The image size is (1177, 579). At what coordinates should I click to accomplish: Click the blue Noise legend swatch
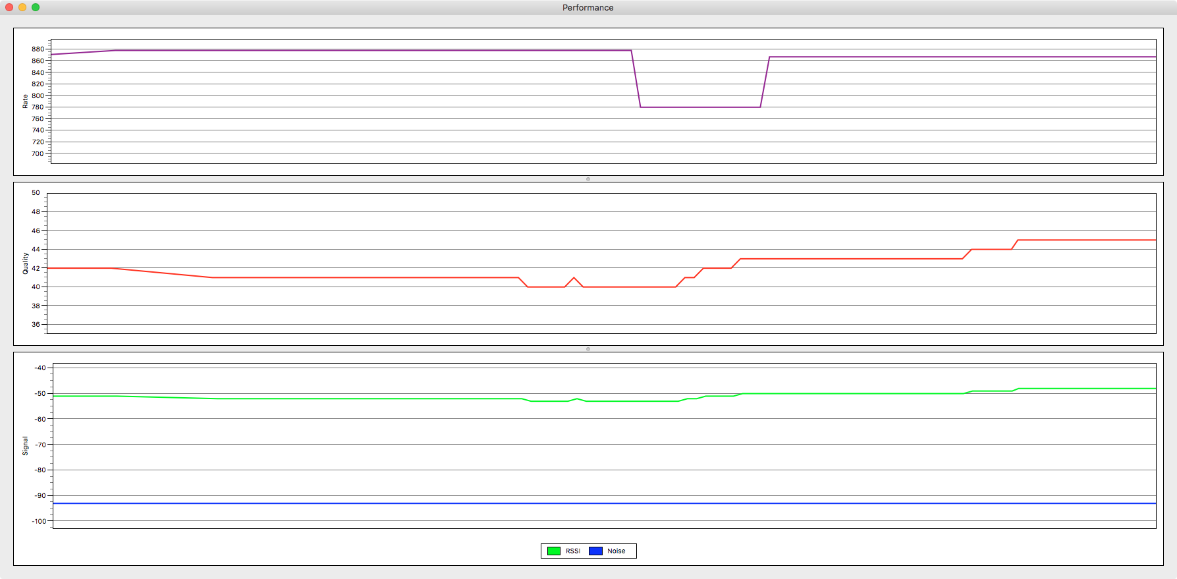point(595,551)
